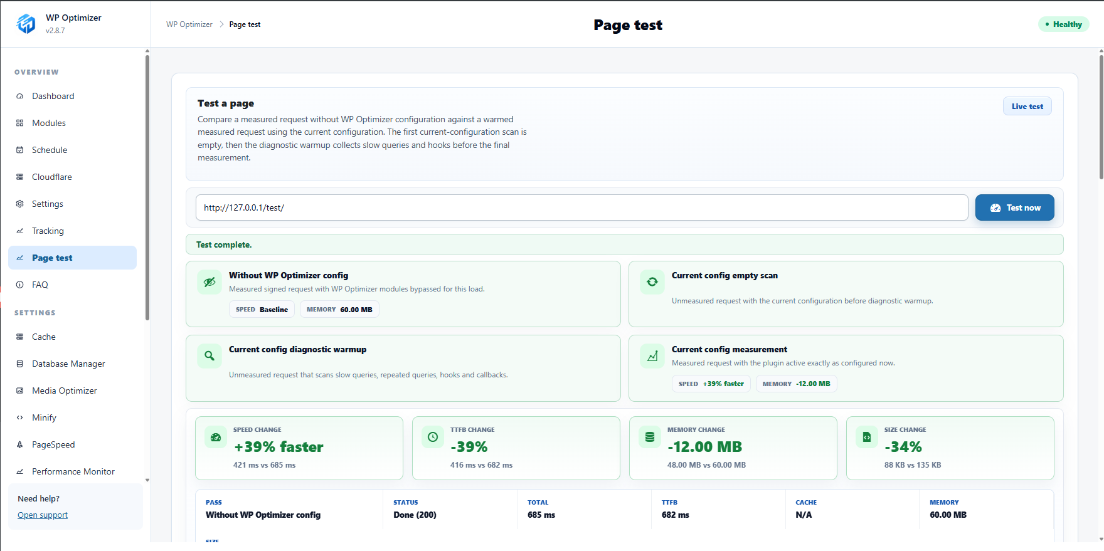Click the Media Optimizer image icon
The height and width of the screenshot is (551, 1104).
coord(19,391)
